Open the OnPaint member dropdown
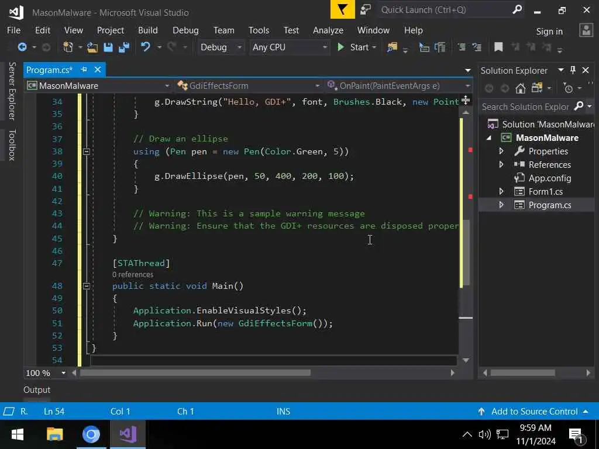Viewport: 599px width, 449px height. tap(399, 85)
